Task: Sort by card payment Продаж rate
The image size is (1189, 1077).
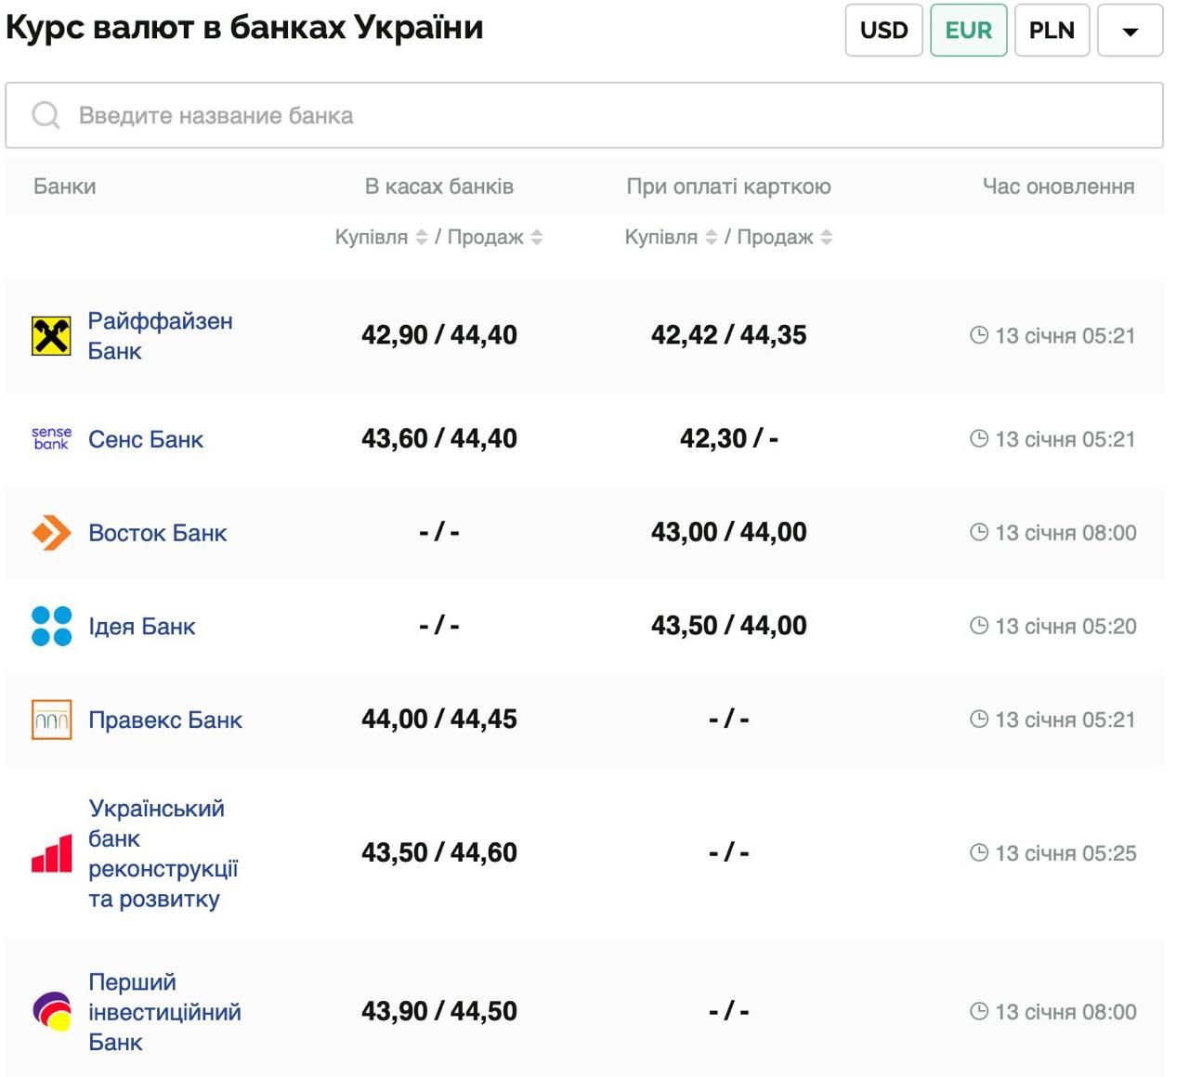Action: tap(827, 238)
